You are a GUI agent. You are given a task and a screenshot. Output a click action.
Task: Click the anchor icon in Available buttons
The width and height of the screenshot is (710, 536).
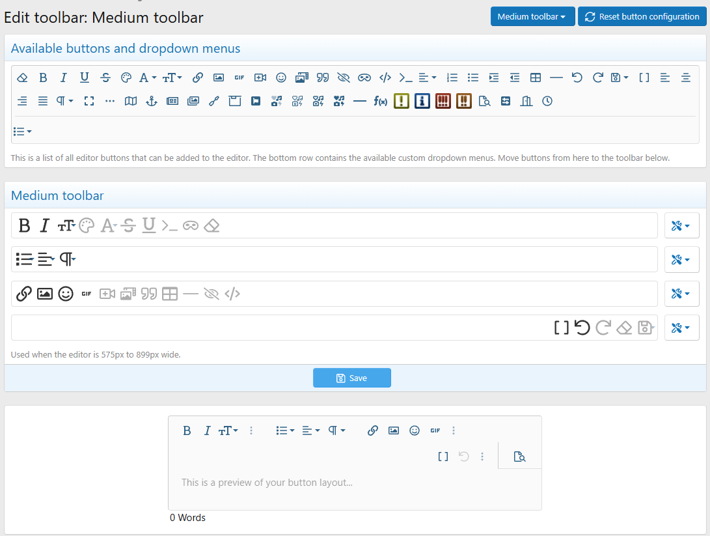(x=151, y=101)
